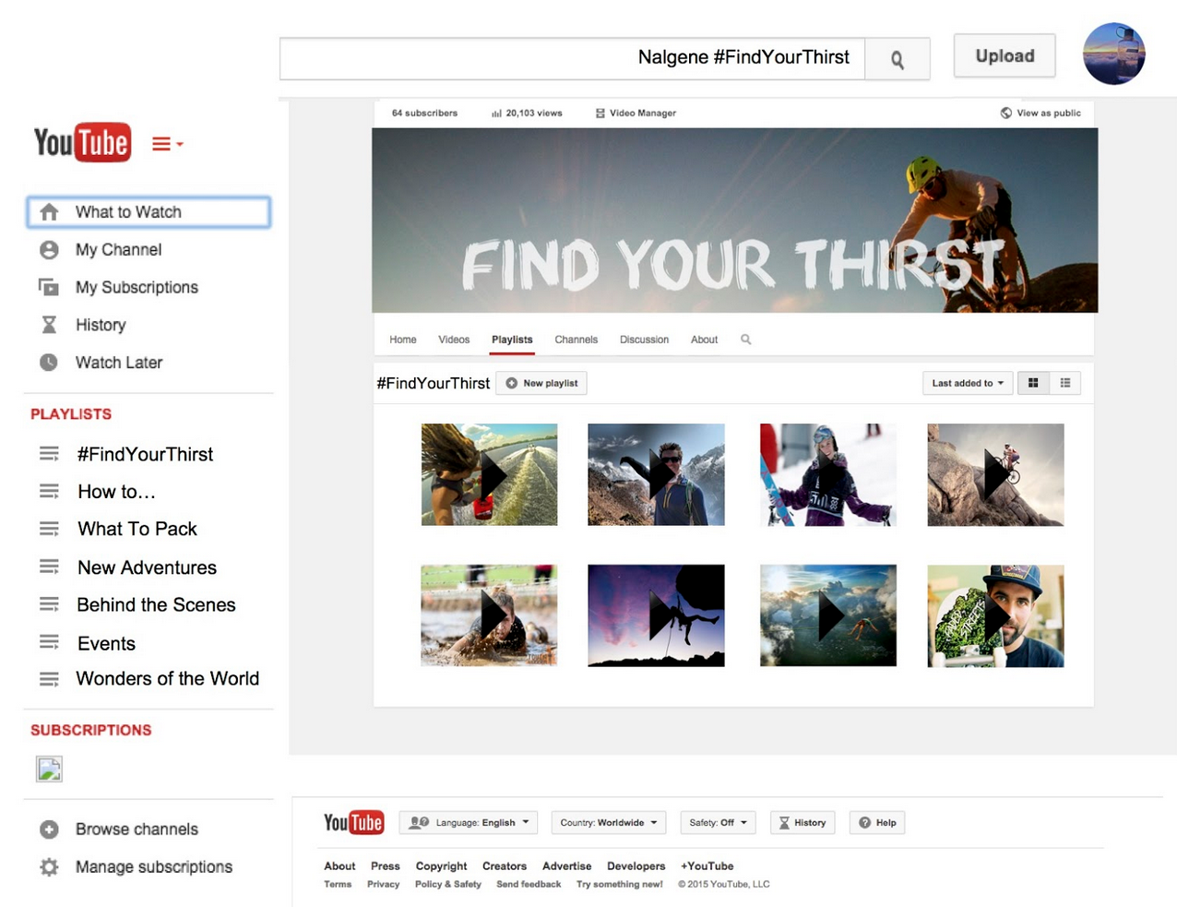Open the Safety: Off dropdown
The height and width of the screenshot is (907, 1177).
(718, 822)
